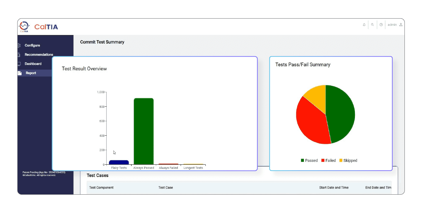Screen dimensions: 425x212
Task: Sort by Test Component column header
Action: 101,188
